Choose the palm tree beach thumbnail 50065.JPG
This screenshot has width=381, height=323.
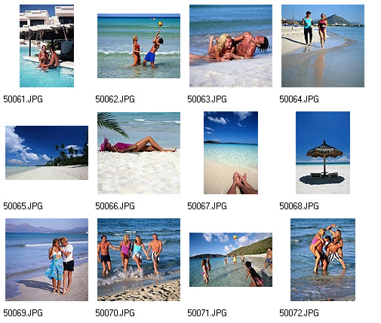click(47, 153)
